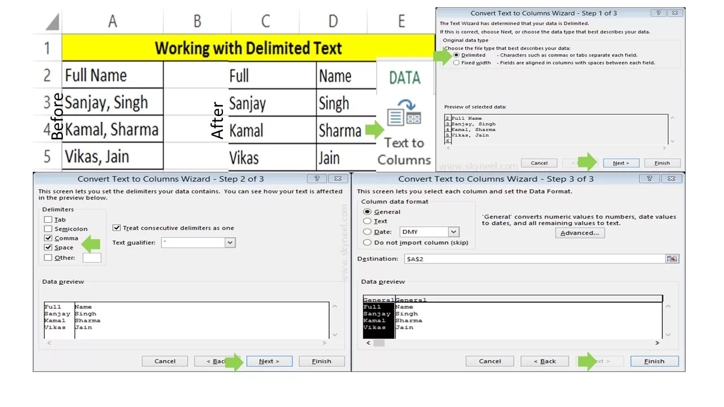Click cell 'Sharma' in column D
724x407 pixels.
coord(346,130)
